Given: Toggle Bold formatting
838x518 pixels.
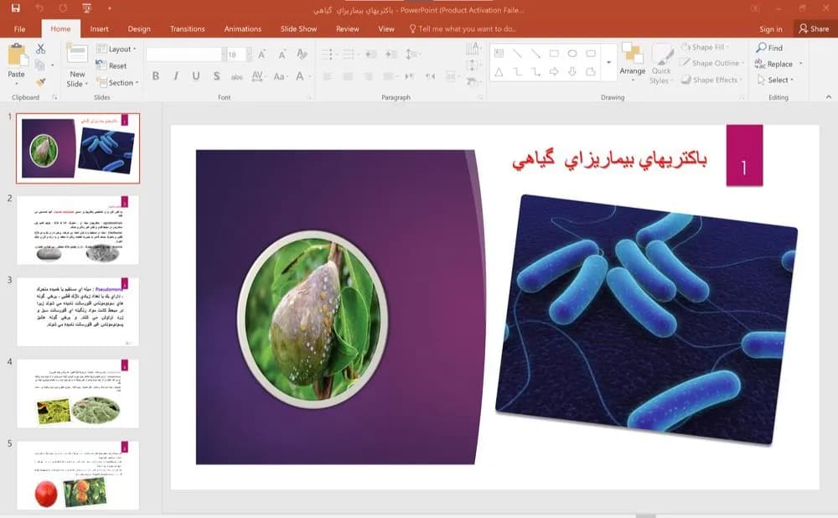Looking at the screenshot, I should 156,76.
